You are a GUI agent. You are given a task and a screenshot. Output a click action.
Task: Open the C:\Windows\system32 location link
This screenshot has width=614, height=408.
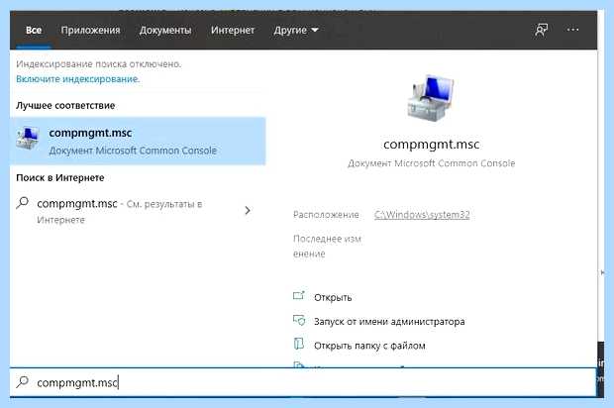click(x=422, y=215)
